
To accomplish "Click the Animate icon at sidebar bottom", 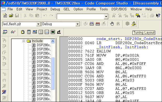I will 4,98.
